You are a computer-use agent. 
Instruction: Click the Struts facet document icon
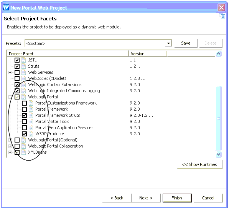(24, 66)
